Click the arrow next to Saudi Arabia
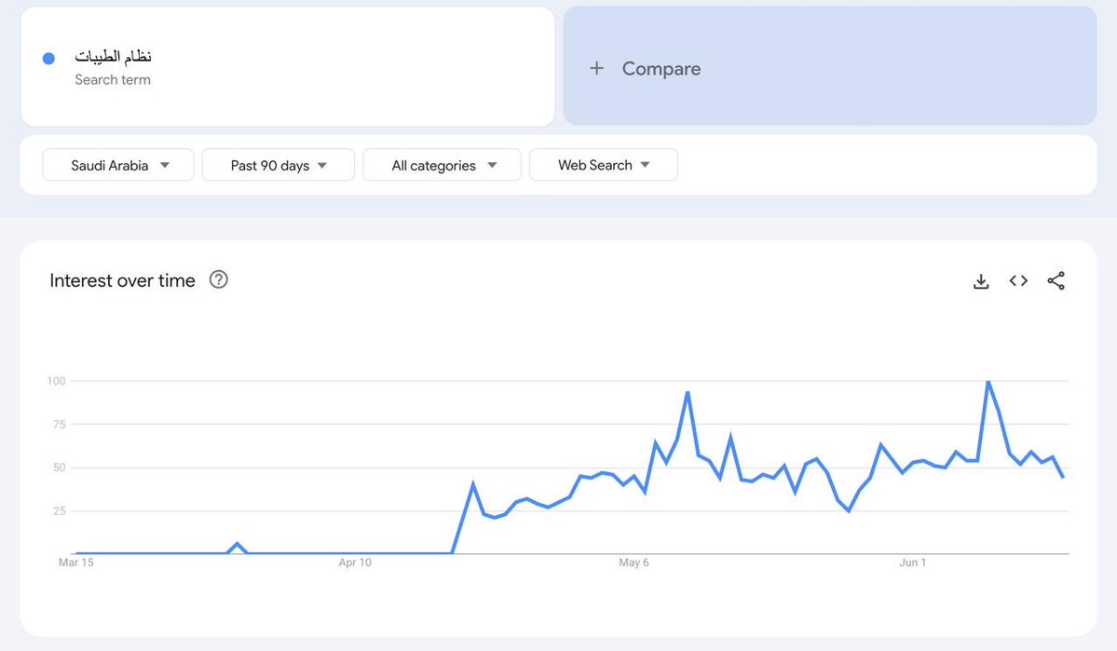The width and height of the screenshot is (1117, 651). click(165, 165)
